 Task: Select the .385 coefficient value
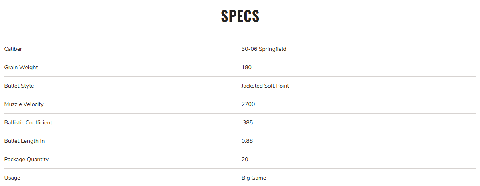(x=247, y=123)
